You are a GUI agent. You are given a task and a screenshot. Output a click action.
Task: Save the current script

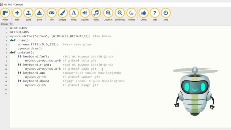[x=39, y=14]
